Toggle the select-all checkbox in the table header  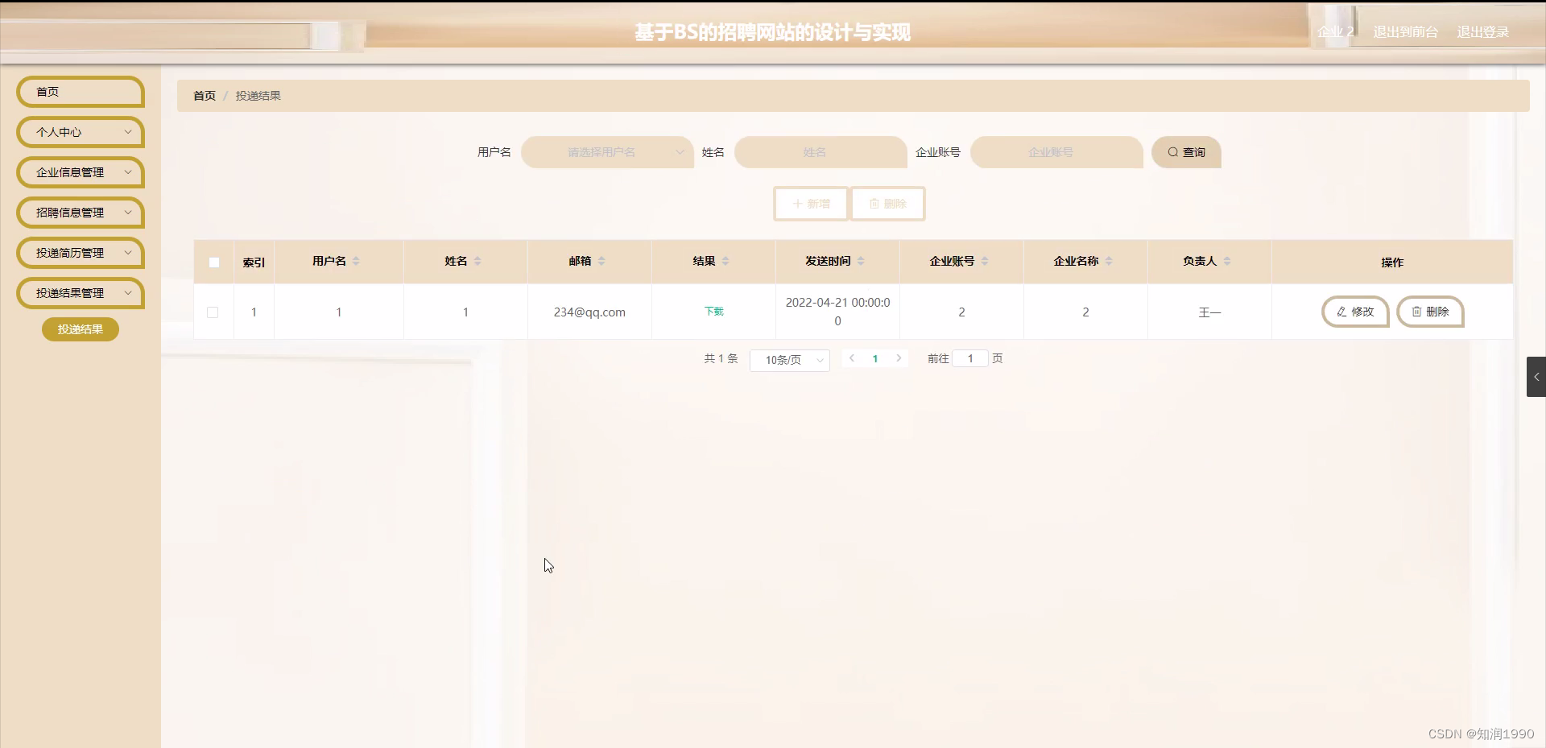click(213, 262)
